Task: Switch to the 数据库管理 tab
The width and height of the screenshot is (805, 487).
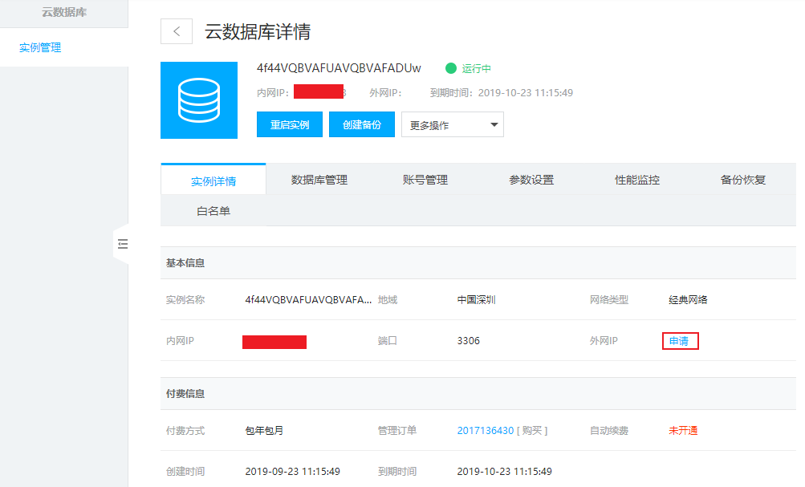Action: tap(319, 181)
